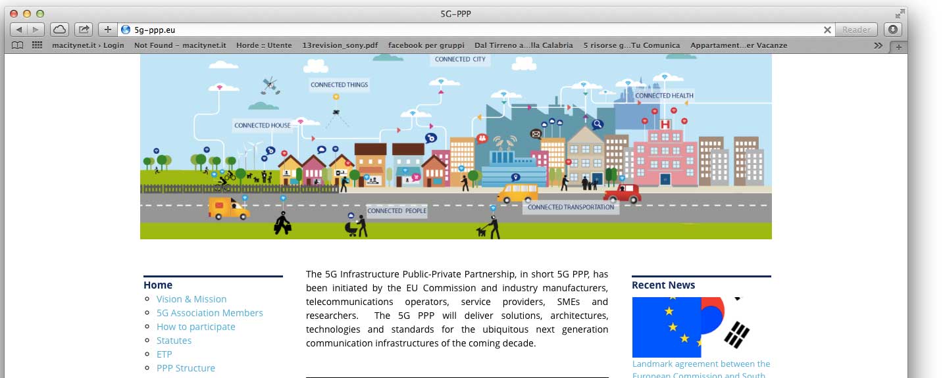
Task: Show the Downloads arrow button
Action: pos(892,30)
